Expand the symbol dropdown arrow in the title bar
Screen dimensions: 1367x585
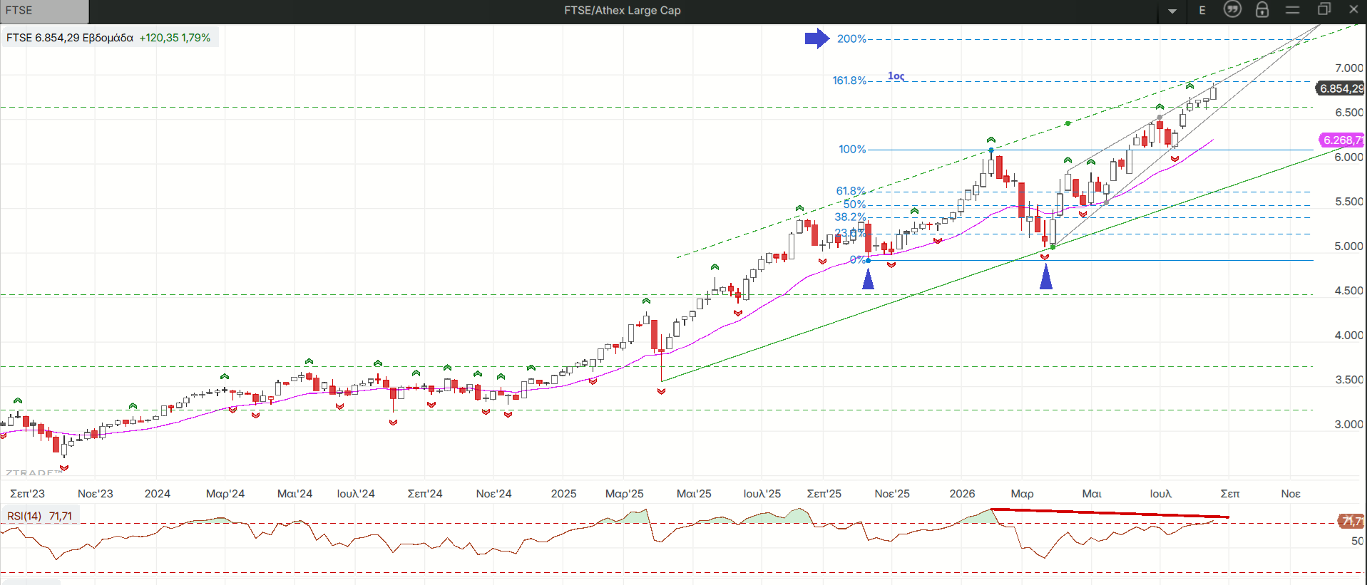pos(1172,11)
